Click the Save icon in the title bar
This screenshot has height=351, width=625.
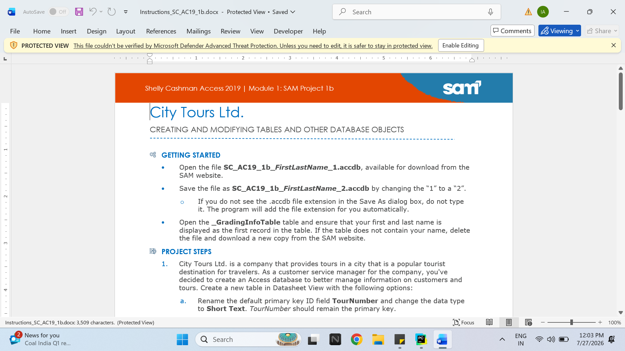coord(79,12)
